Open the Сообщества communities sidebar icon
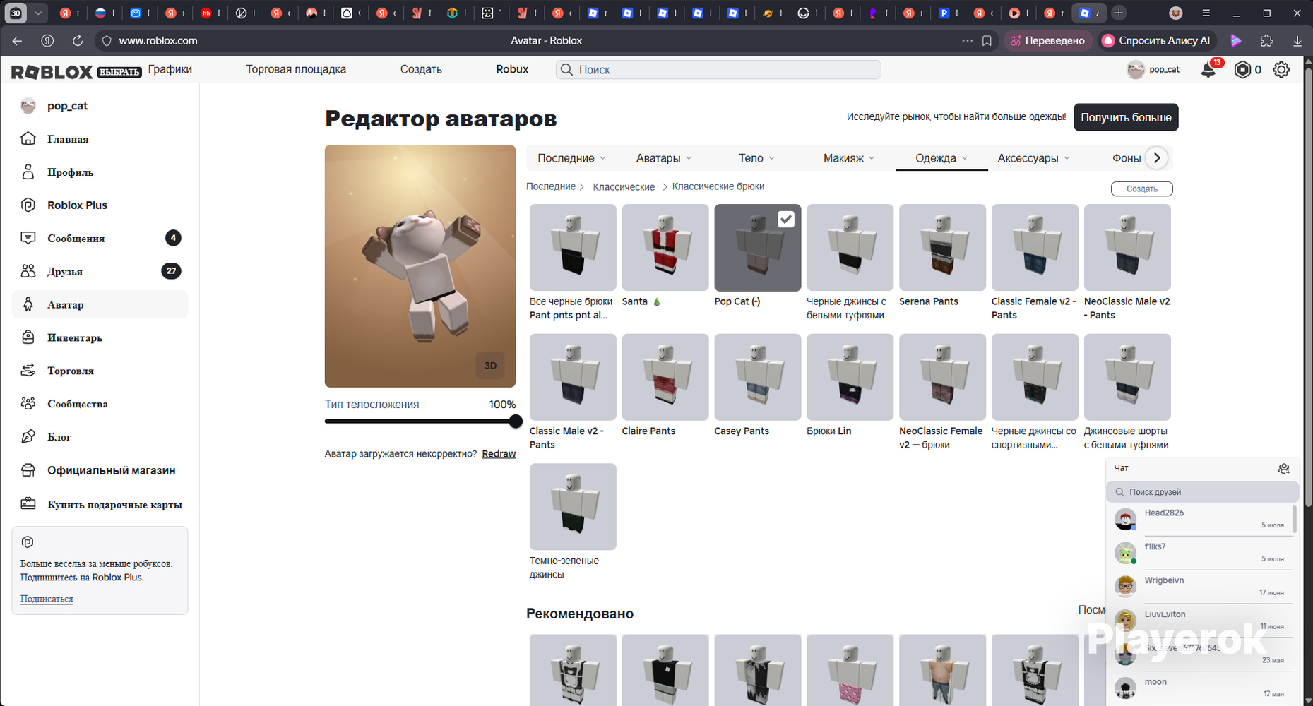The image size is (1313, 706). [28, 403]
